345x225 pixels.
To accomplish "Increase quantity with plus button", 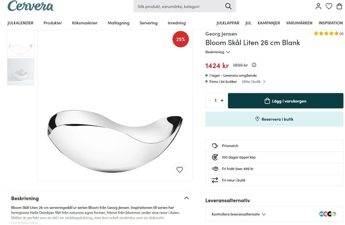I will (222, 100).
